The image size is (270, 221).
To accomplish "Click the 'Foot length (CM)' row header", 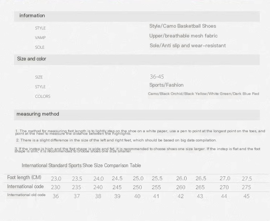I will tap(24, 178).
